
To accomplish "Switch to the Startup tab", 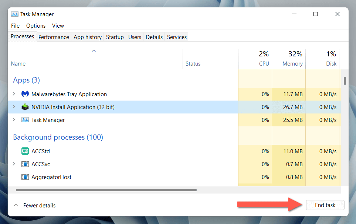I will [115, 37].
